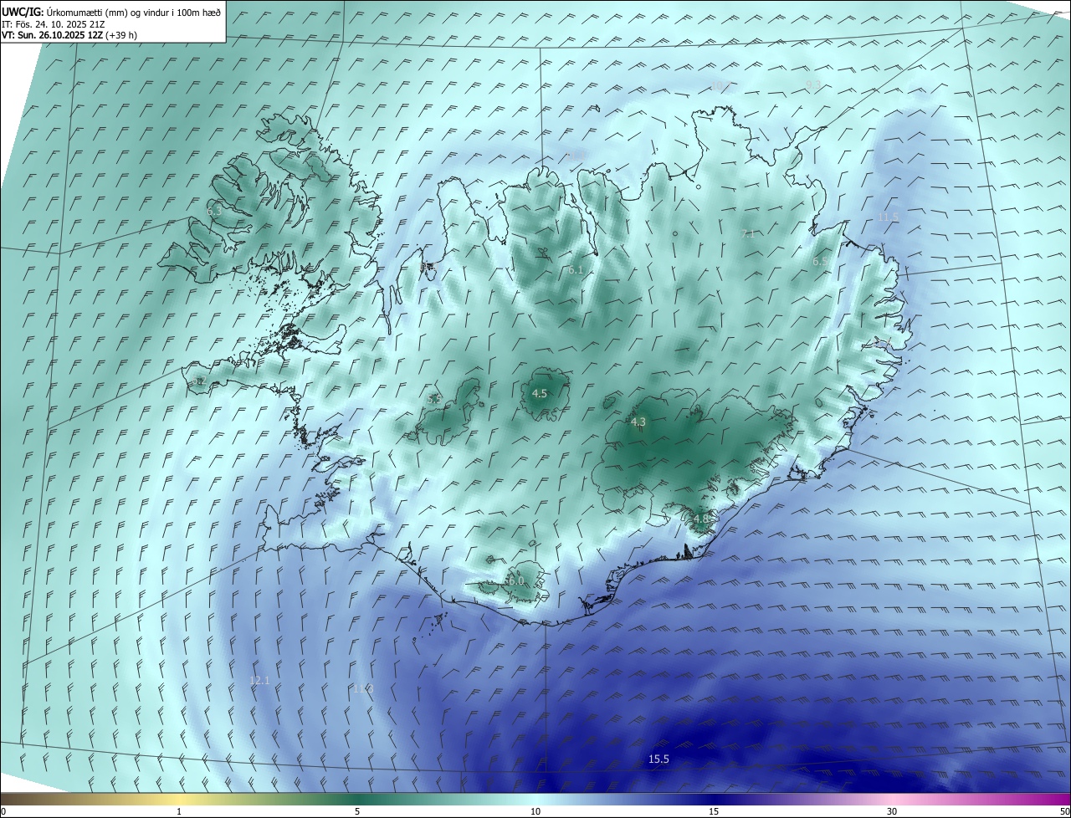This screenshot has height=818, width=1071.
Task: Click the 4.5 value on the central glacier
Action: (540, 393)
